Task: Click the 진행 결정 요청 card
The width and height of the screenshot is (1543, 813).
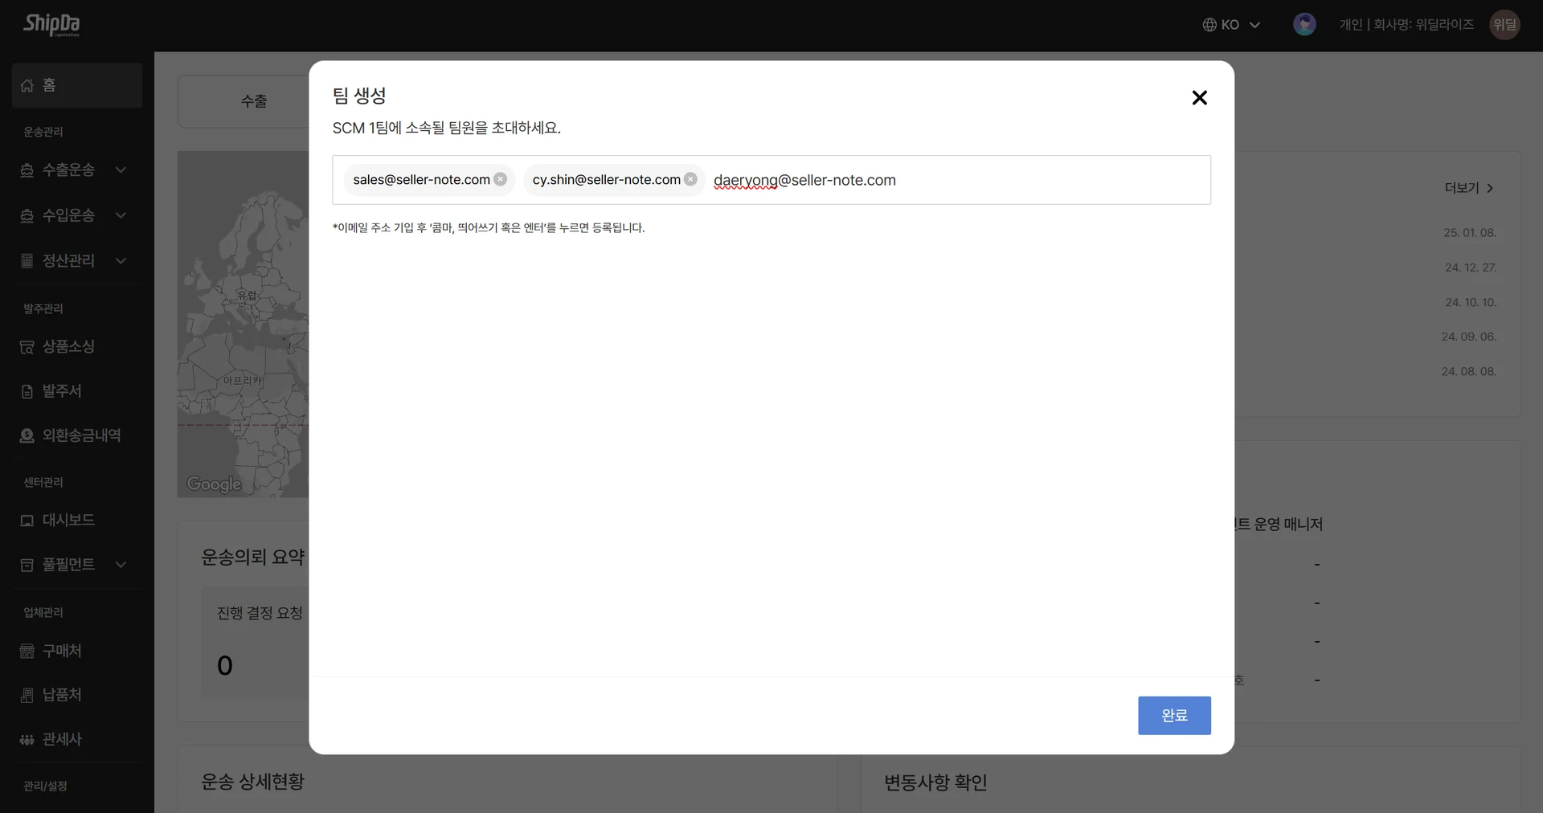Action: [x=256, y=642]
